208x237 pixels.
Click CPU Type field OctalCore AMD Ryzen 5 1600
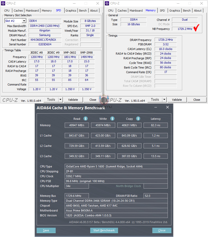[116, 166]
